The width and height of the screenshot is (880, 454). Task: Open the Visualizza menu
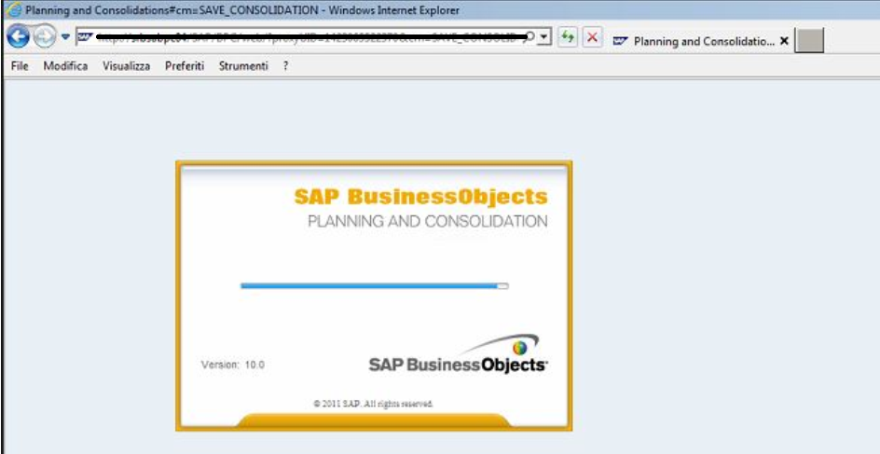126,66
